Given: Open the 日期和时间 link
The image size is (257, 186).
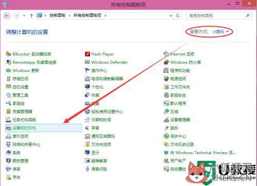Looking at the screenshot, I should pos(101,120).
